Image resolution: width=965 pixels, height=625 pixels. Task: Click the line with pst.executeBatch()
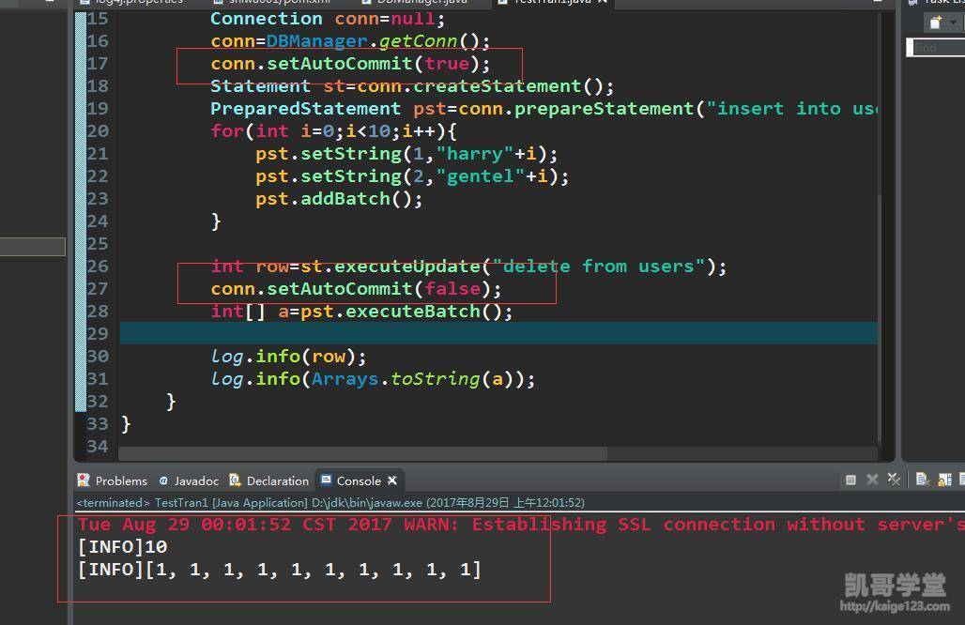(361, 312)
